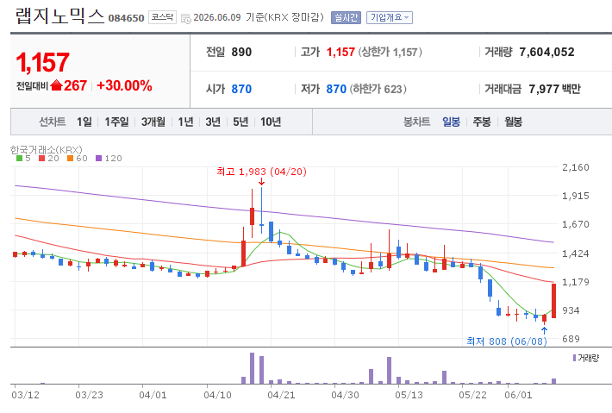
Task: Toggle the 실시간 realtime button
Action: (x=346, y=17)
